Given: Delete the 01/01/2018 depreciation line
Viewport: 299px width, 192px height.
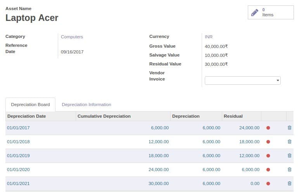Looking at the screenshot, I should 289,142.
